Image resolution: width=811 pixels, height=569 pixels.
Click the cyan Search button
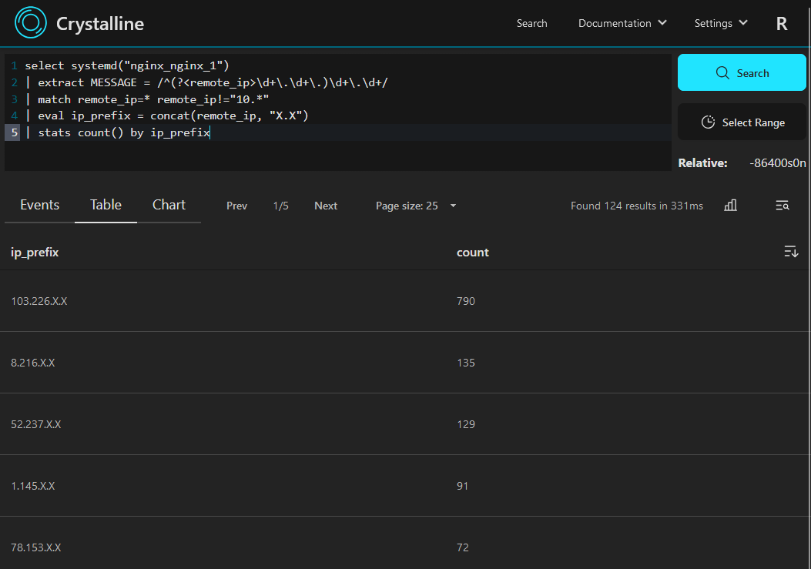pyautogui.click(x=742, y=72)
